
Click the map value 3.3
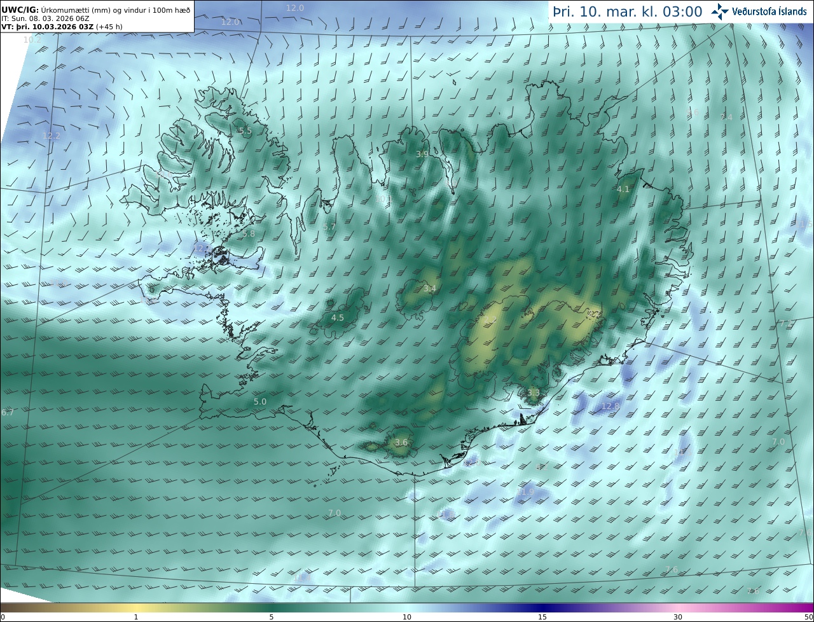click(x=533, y=393)
